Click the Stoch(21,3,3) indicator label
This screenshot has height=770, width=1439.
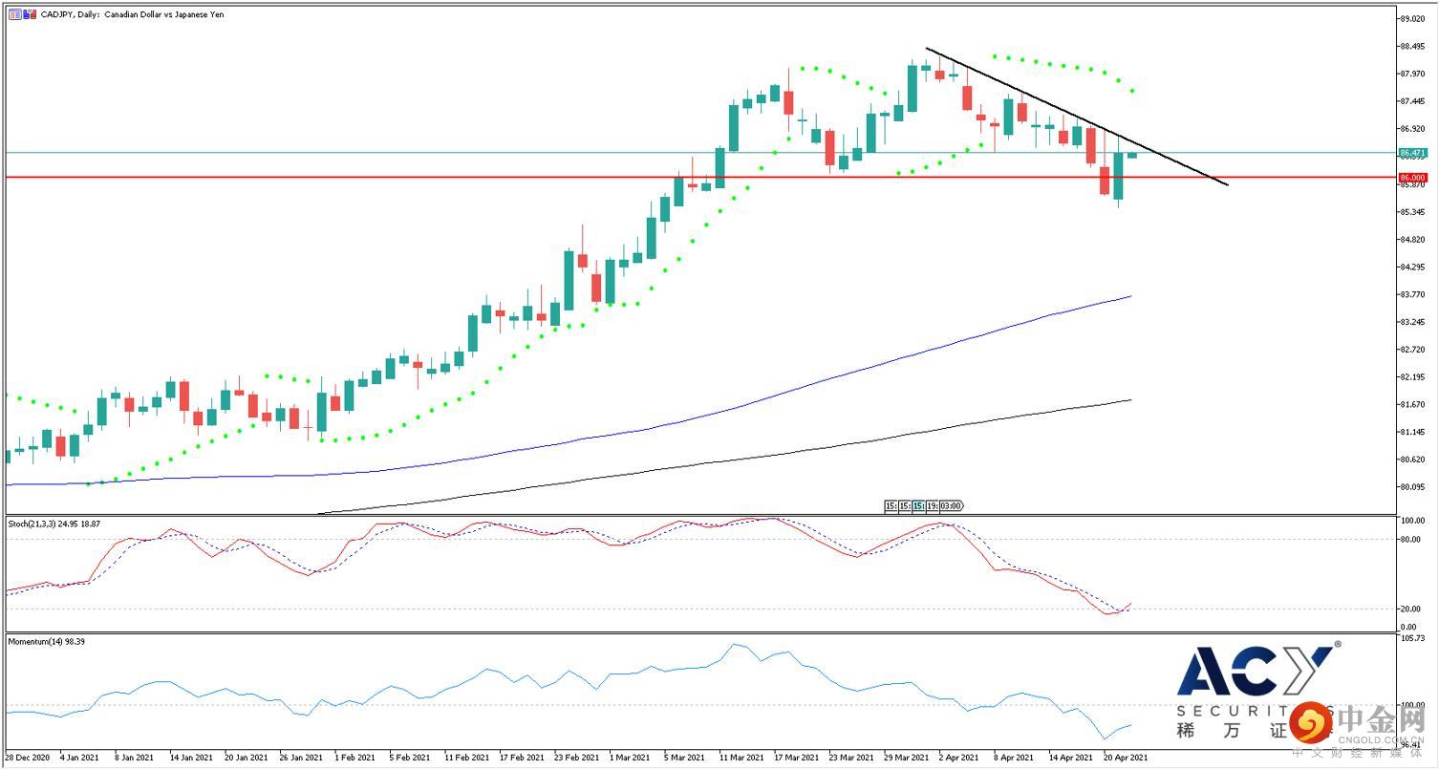tap(54, 524)
